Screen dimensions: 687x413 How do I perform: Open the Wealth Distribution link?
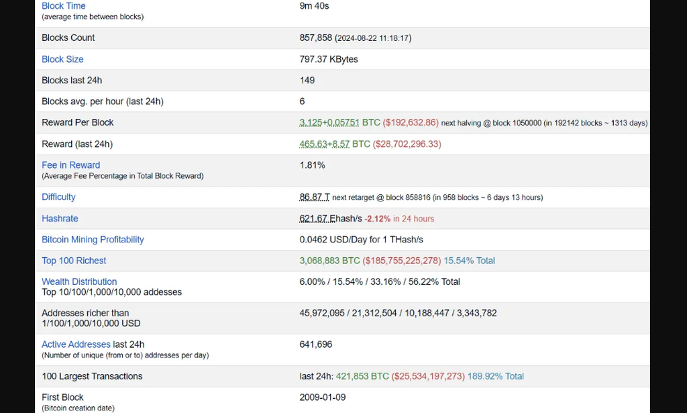pos(79,281)
